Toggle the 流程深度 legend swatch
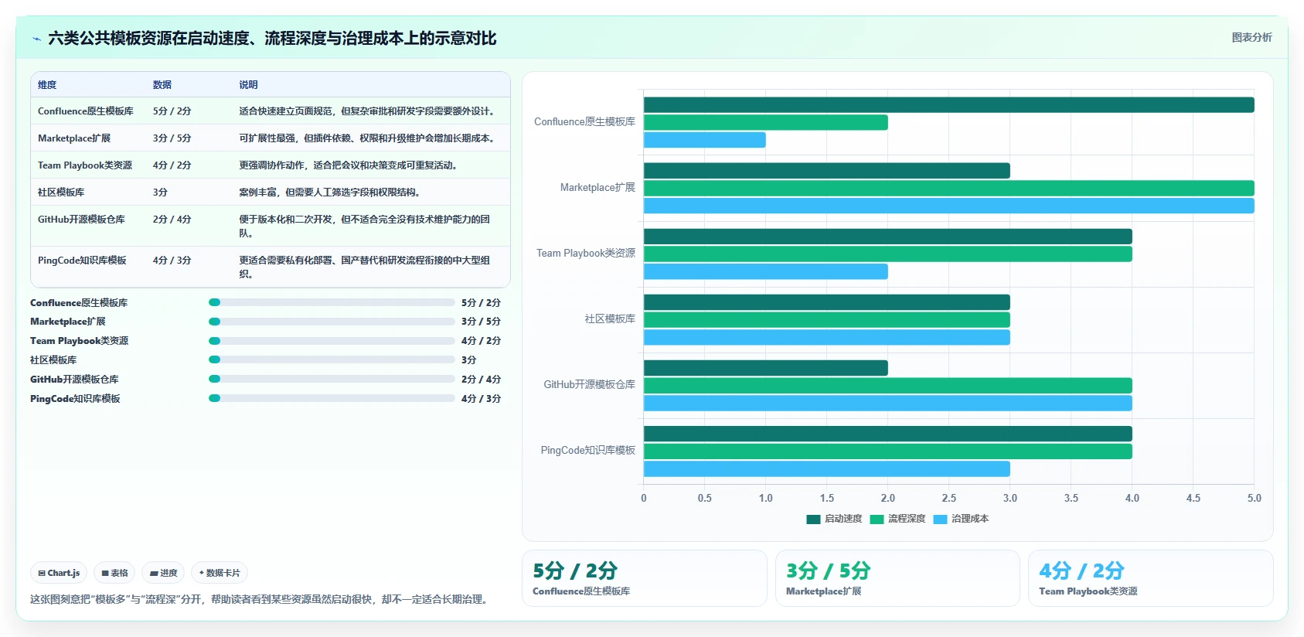Viewport: 1304px width, 637px height. click(x=877, y=519)
